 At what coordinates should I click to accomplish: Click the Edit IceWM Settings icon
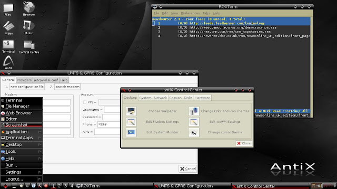click(194, 122)
